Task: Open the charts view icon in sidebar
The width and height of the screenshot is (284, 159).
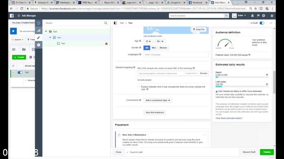Action: 39,30
